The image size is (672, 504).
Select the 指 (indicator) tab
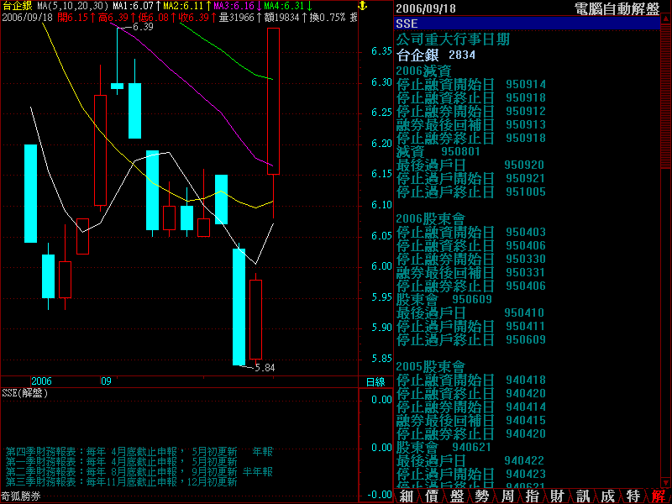[533, 496]
